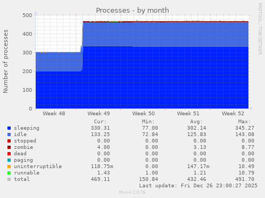Click the zombie legend color swatch
The width and height of the screenshot is (265, 198).
(x=9, y=147)
